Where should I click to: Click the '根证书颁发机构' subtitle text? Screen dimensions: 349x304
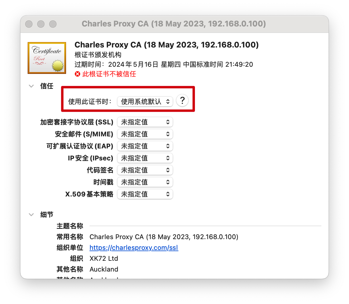98,55
